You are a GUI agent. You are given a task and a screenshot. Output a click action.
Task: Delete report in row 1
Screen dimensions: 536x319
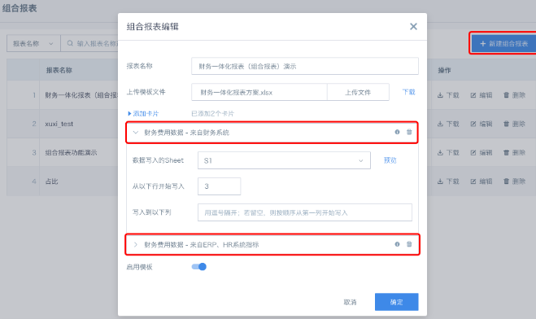[514, 95]
